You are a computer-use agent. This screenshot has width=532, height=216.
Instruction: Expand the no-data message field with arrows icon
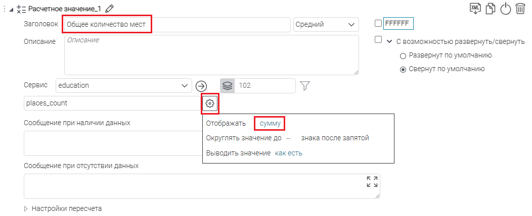[372, 182]
